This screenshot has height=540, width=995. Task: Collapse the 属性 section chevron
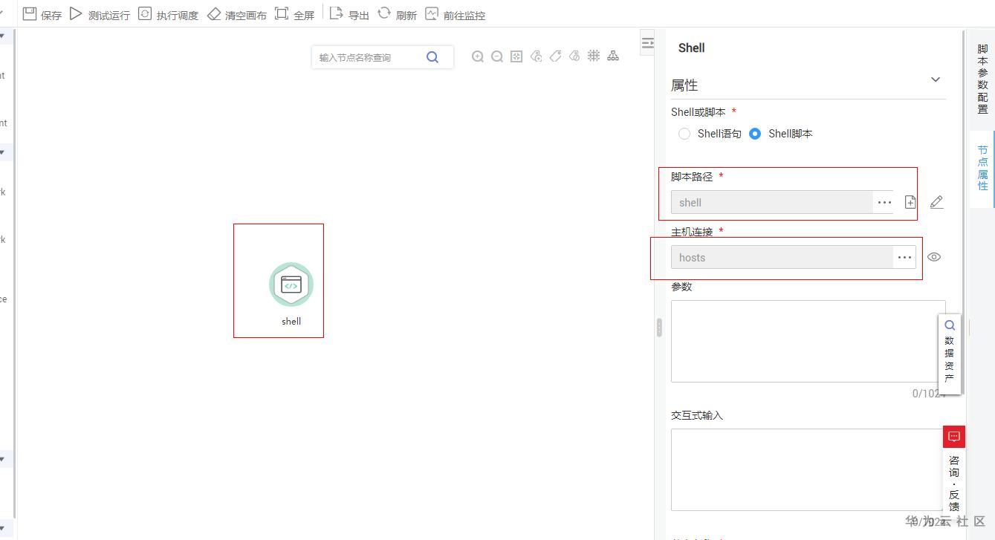(936, 79)
